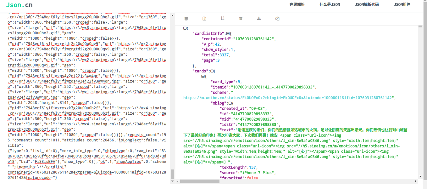Screen dimensions: 427x189
Task: Click right panel scrollbar down arrow
Action: [420, 177]
